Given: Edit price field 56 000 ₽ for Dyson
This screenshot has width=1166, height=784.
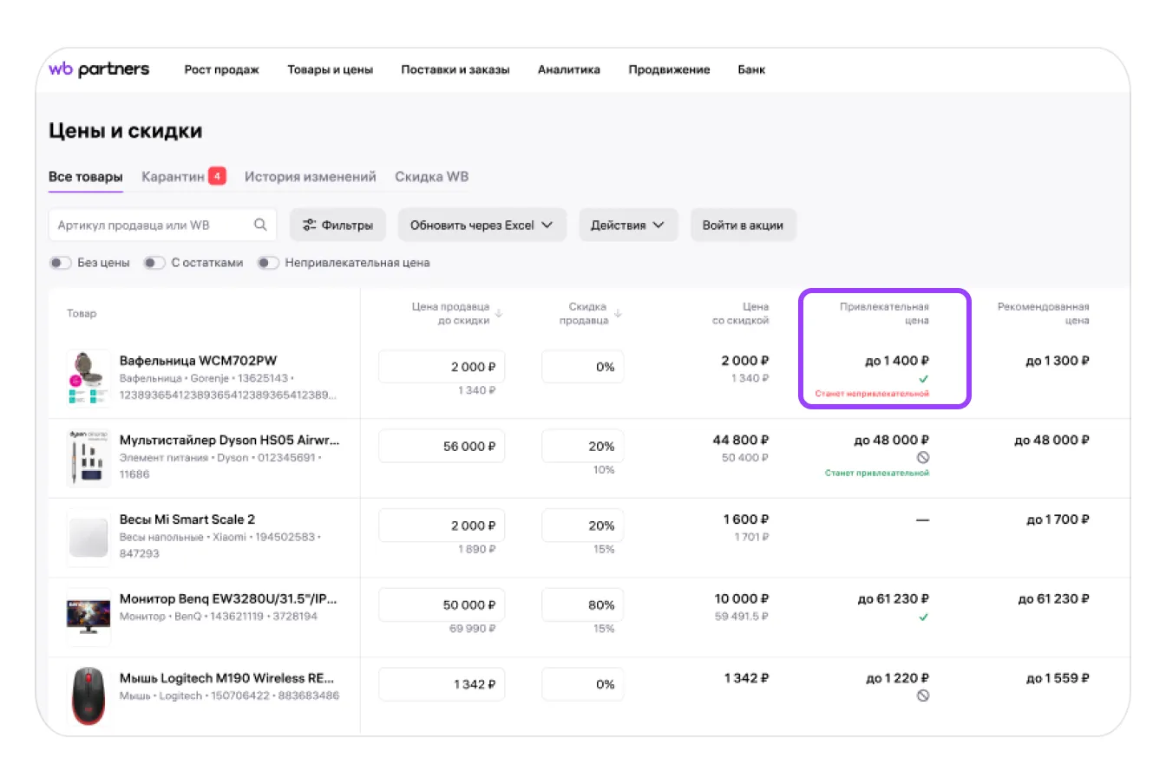Looking at the screenshot, I should point(442,446).
